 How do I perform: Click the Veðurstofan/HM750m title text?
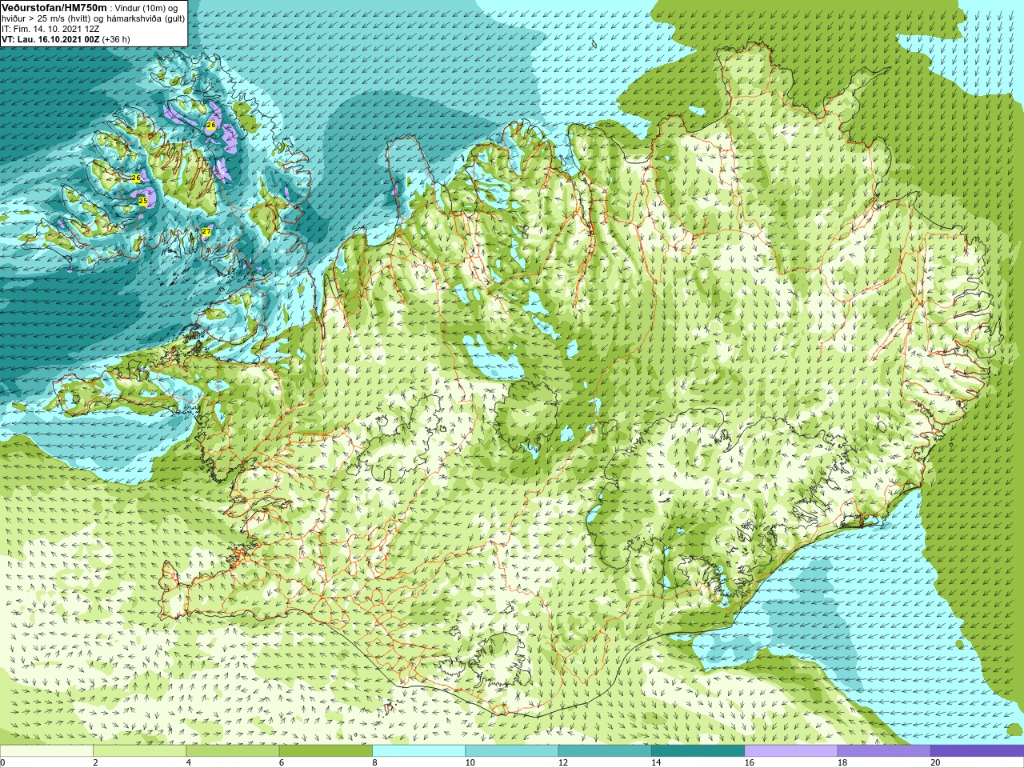point(54,7)
